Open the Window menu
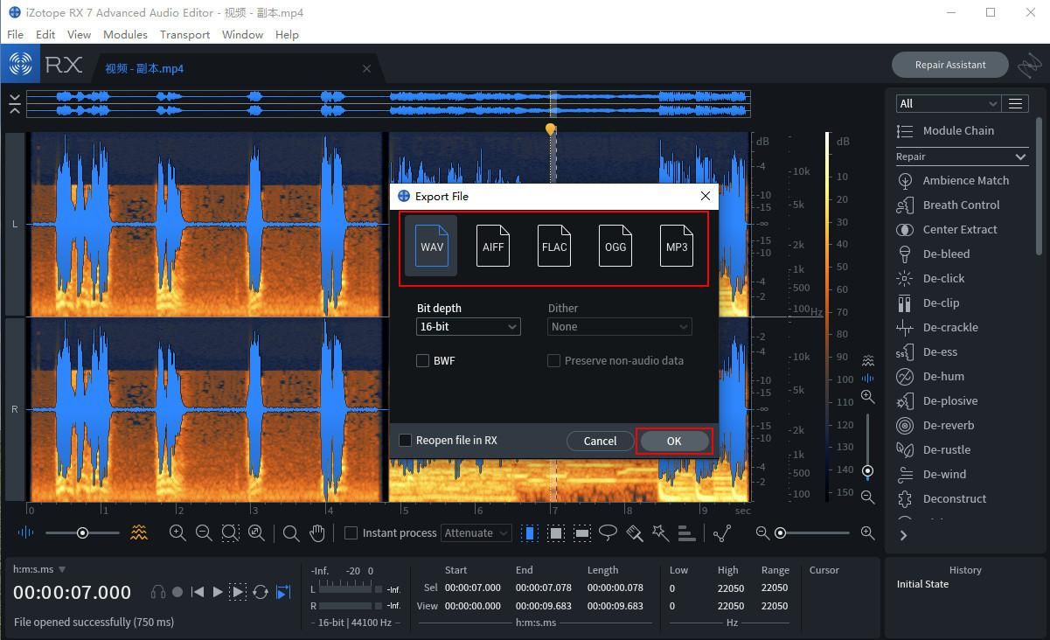 (x=242, y=34)
